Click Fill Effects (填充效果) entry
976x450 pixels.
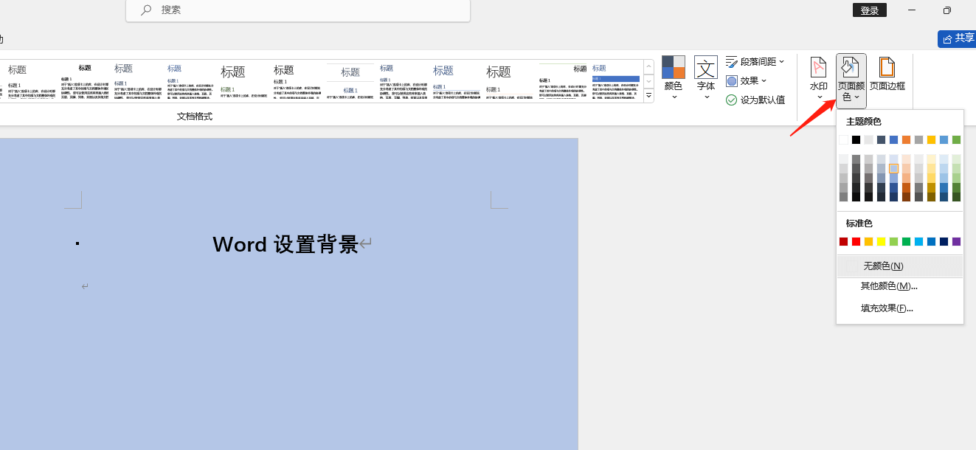click(886, 308)
